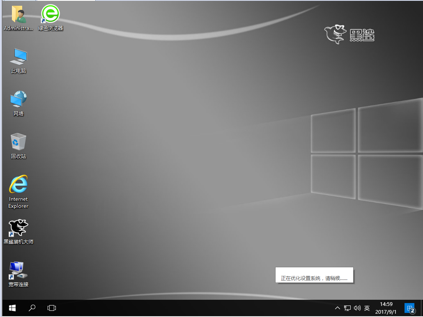Viewport: 423px width, 317px height.
Task: Click the Show Desktop strip at taskbar end
Action: [x=421, y=308]
